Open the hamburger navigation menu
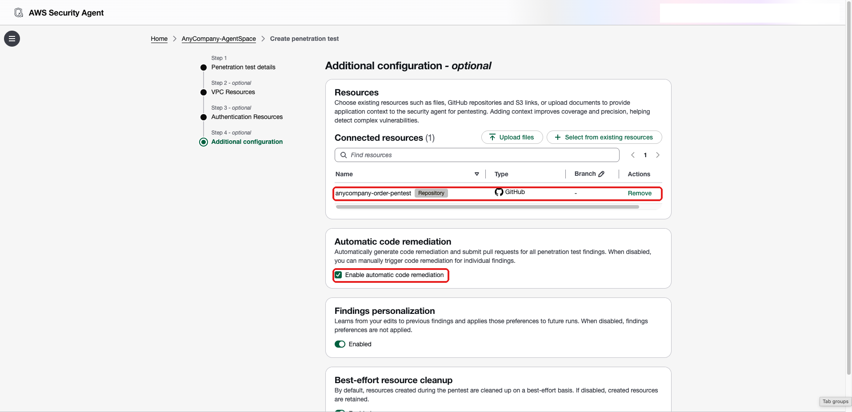Viewport: 852px width, 412px height. pos(12,39)
